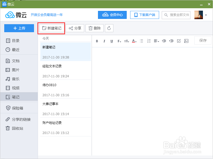Insert a numbered list
The image size is (213, 159).
[149, 41]
